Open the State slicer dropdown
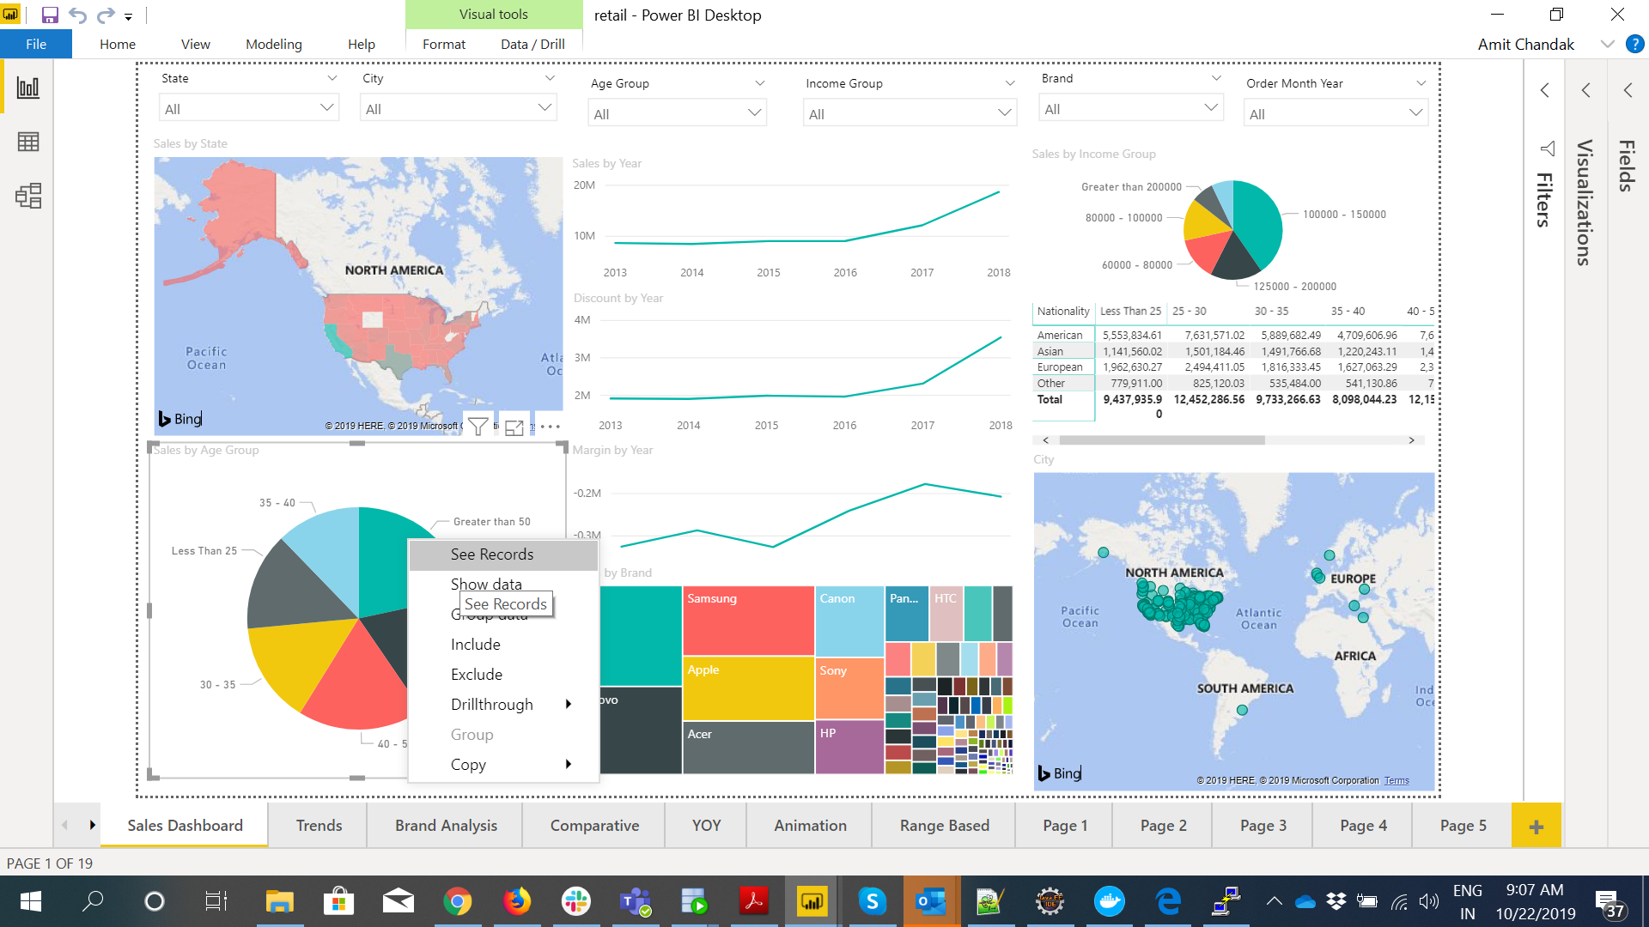The image size is (1649, 927). pos(249,109)
